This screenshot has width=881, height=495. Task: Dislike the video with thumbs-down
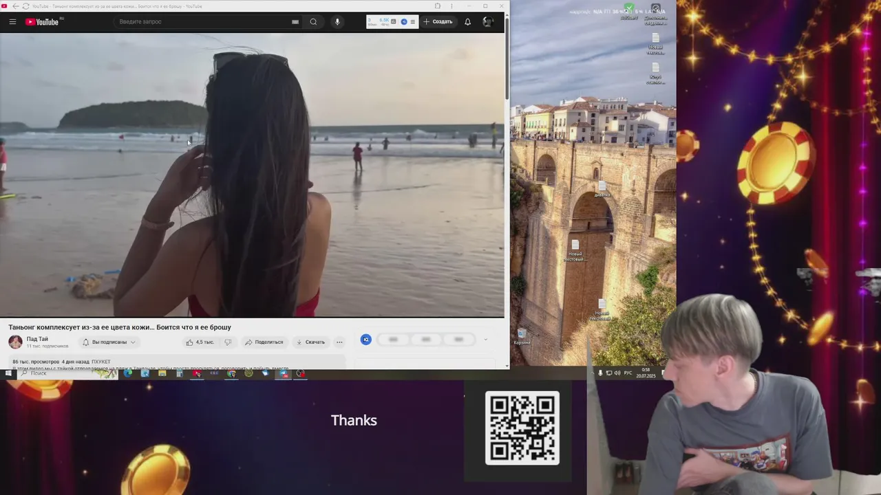pos(228,342)
